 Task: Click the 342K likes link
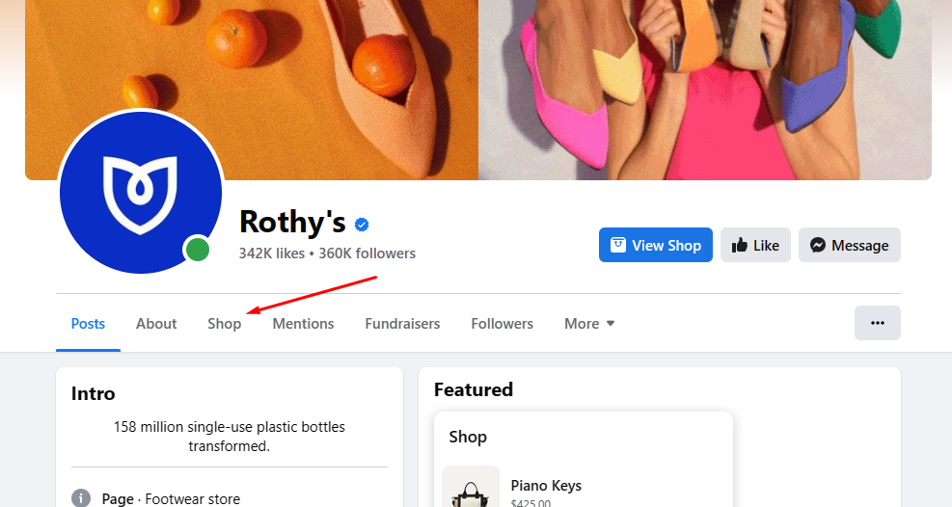coord(272,253)
